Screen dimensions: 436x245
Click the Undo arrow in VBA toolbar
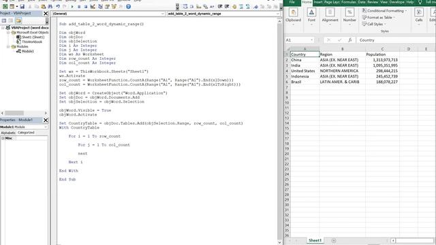[x=57, y=6]
